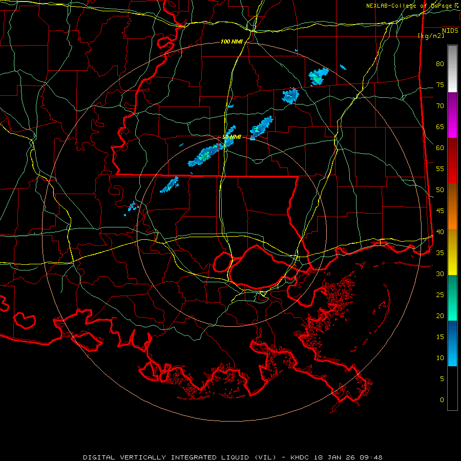The image size is (461, 461).
Task: Click the 80 value on the color scale
Action: pyautogui.click(x=440, y=64)
